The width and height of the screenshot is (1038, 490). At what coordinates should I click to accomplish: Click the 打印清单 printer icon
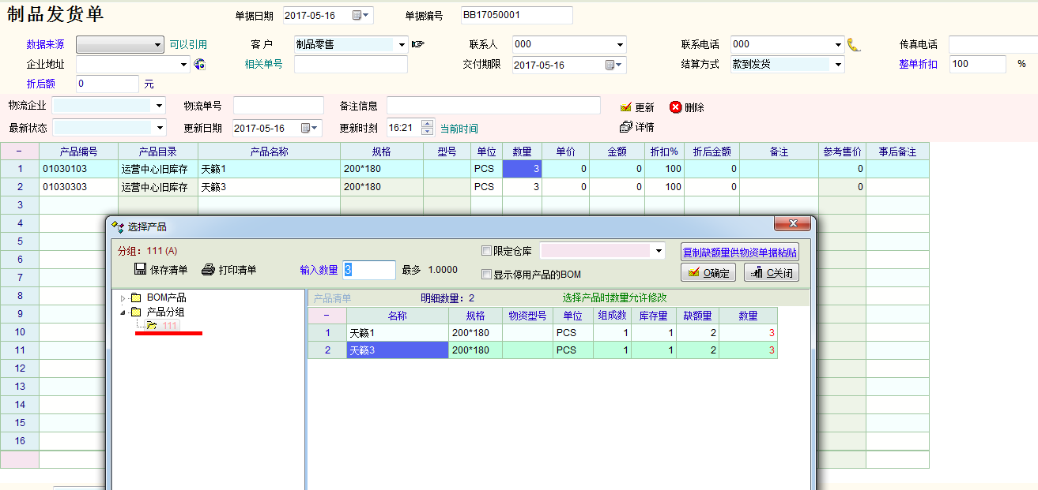[x=209, y=270]
